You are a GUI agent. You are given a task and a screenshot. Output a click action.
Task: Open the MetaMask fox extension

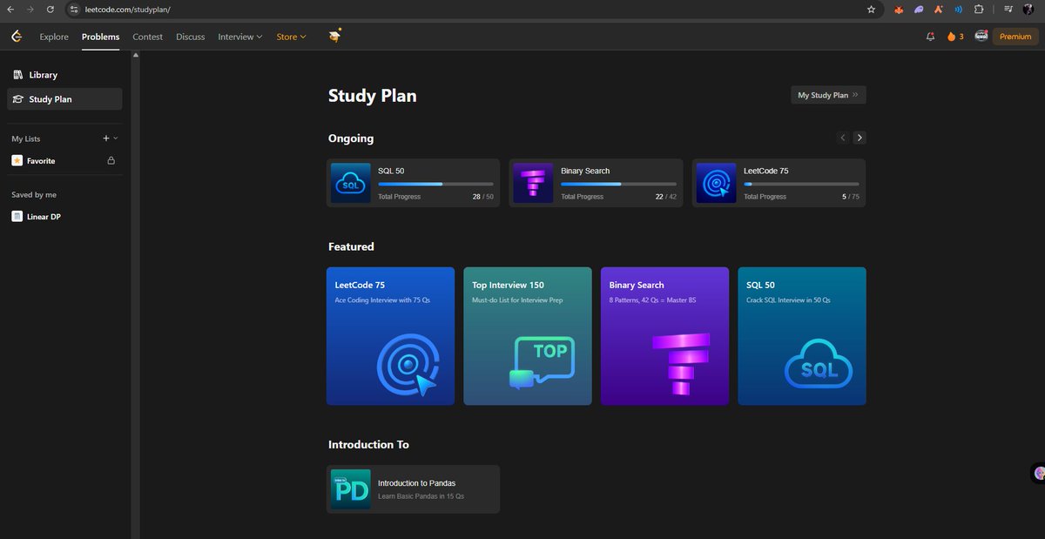(x=900, y=10)
